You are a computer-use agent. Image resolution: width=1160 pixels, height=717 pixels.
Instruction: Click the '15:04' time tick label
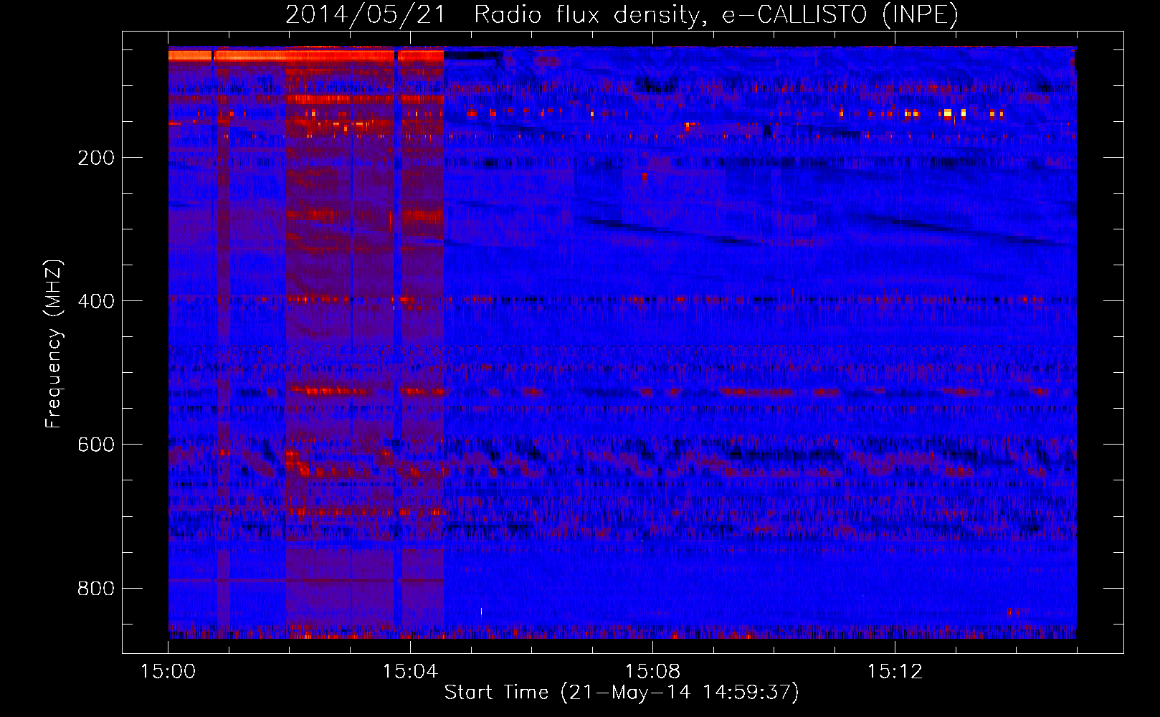click(x=411, y=672)
